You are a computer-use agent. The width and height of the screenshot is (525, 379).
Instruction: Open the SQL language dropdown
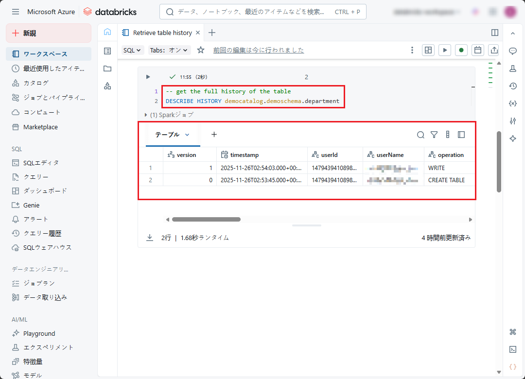(132, 50)
